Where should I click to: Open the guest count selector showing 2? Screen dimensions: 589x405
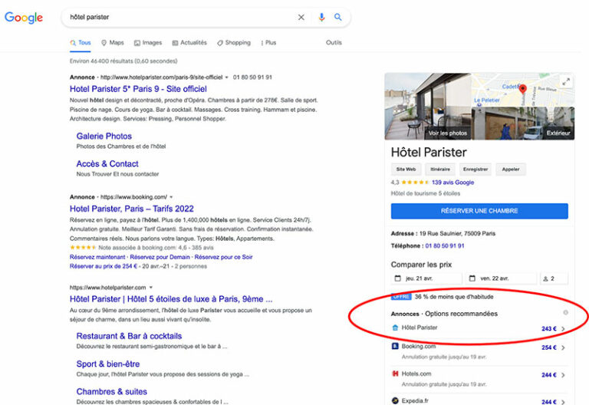(554, 279)
